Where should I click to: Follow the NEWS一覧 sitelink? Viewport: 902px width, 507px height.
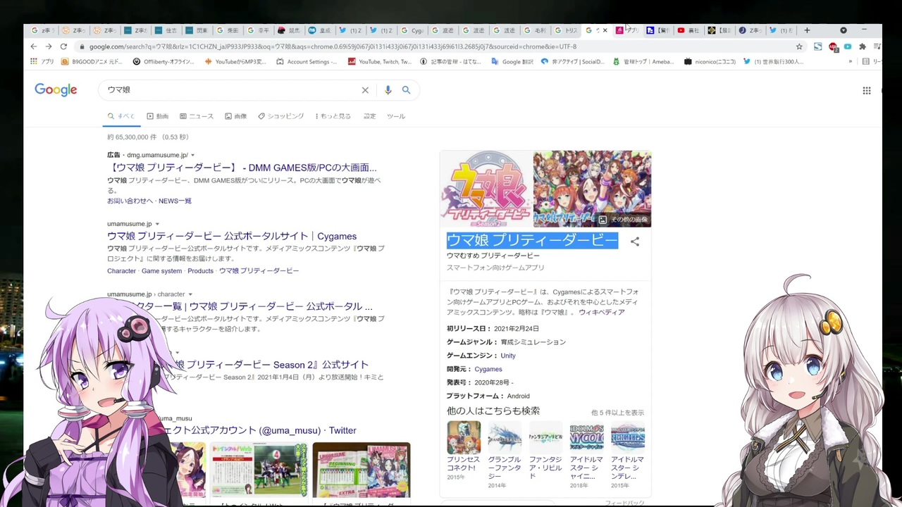[175, 201]
